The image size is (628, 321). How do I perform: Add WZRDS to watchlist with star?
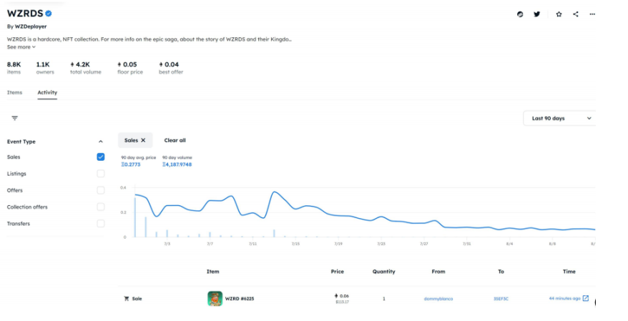(558, 14)
